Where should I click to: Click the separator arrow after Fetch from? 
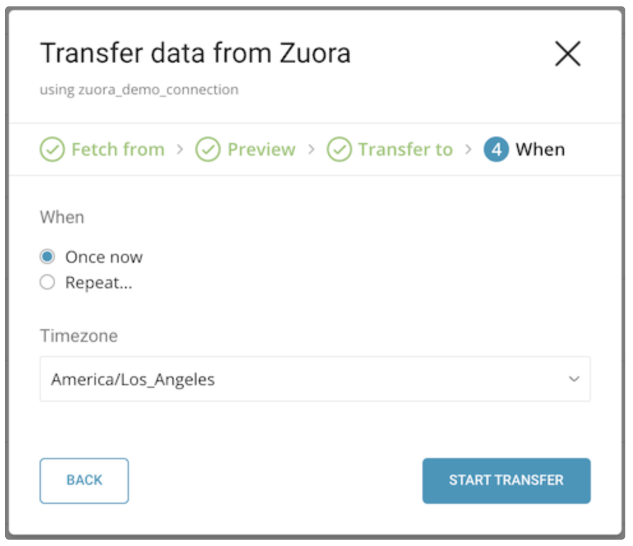click(x=180, y=149)
